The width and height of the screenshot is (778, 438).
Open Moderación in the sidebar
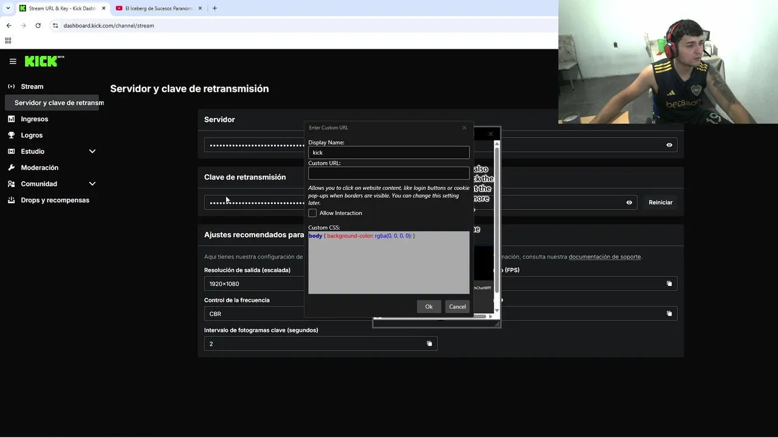pyautogui.click(x=40, y=167)
